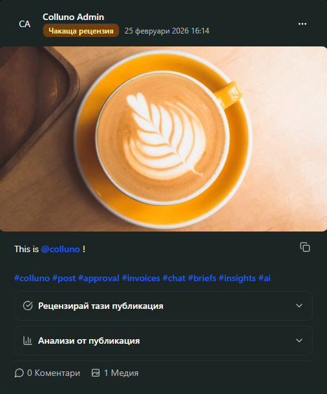Follow the #insights hashtag
Viewport: 327px width, 394px height.
click(x=237, y=278)
